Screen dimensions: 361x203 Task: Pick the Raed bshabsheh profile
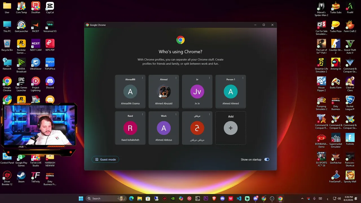click(130, 128)
